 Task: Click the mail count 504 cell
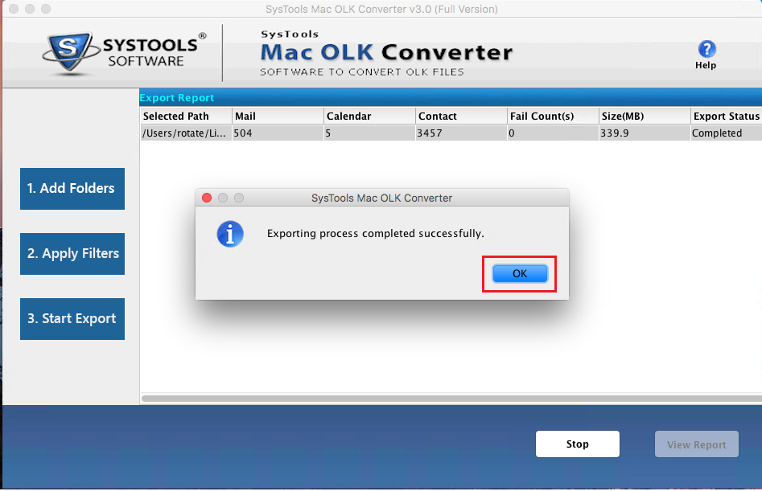(x=278, y=133)
